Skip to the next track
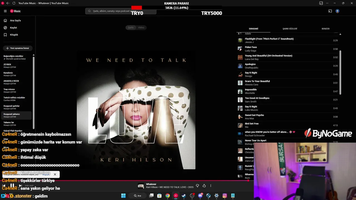Viewport: 356px width, 200px height. (x=20, y=186)
